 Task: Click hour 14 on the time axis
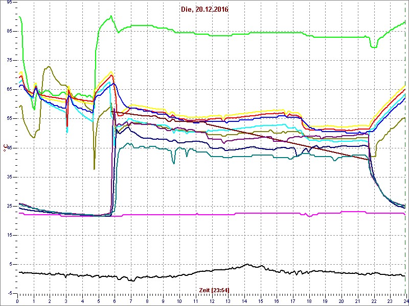tap(244, 301)
